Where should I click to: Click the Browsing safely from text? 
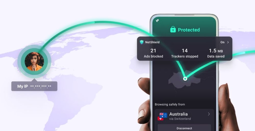coord(170,104)
